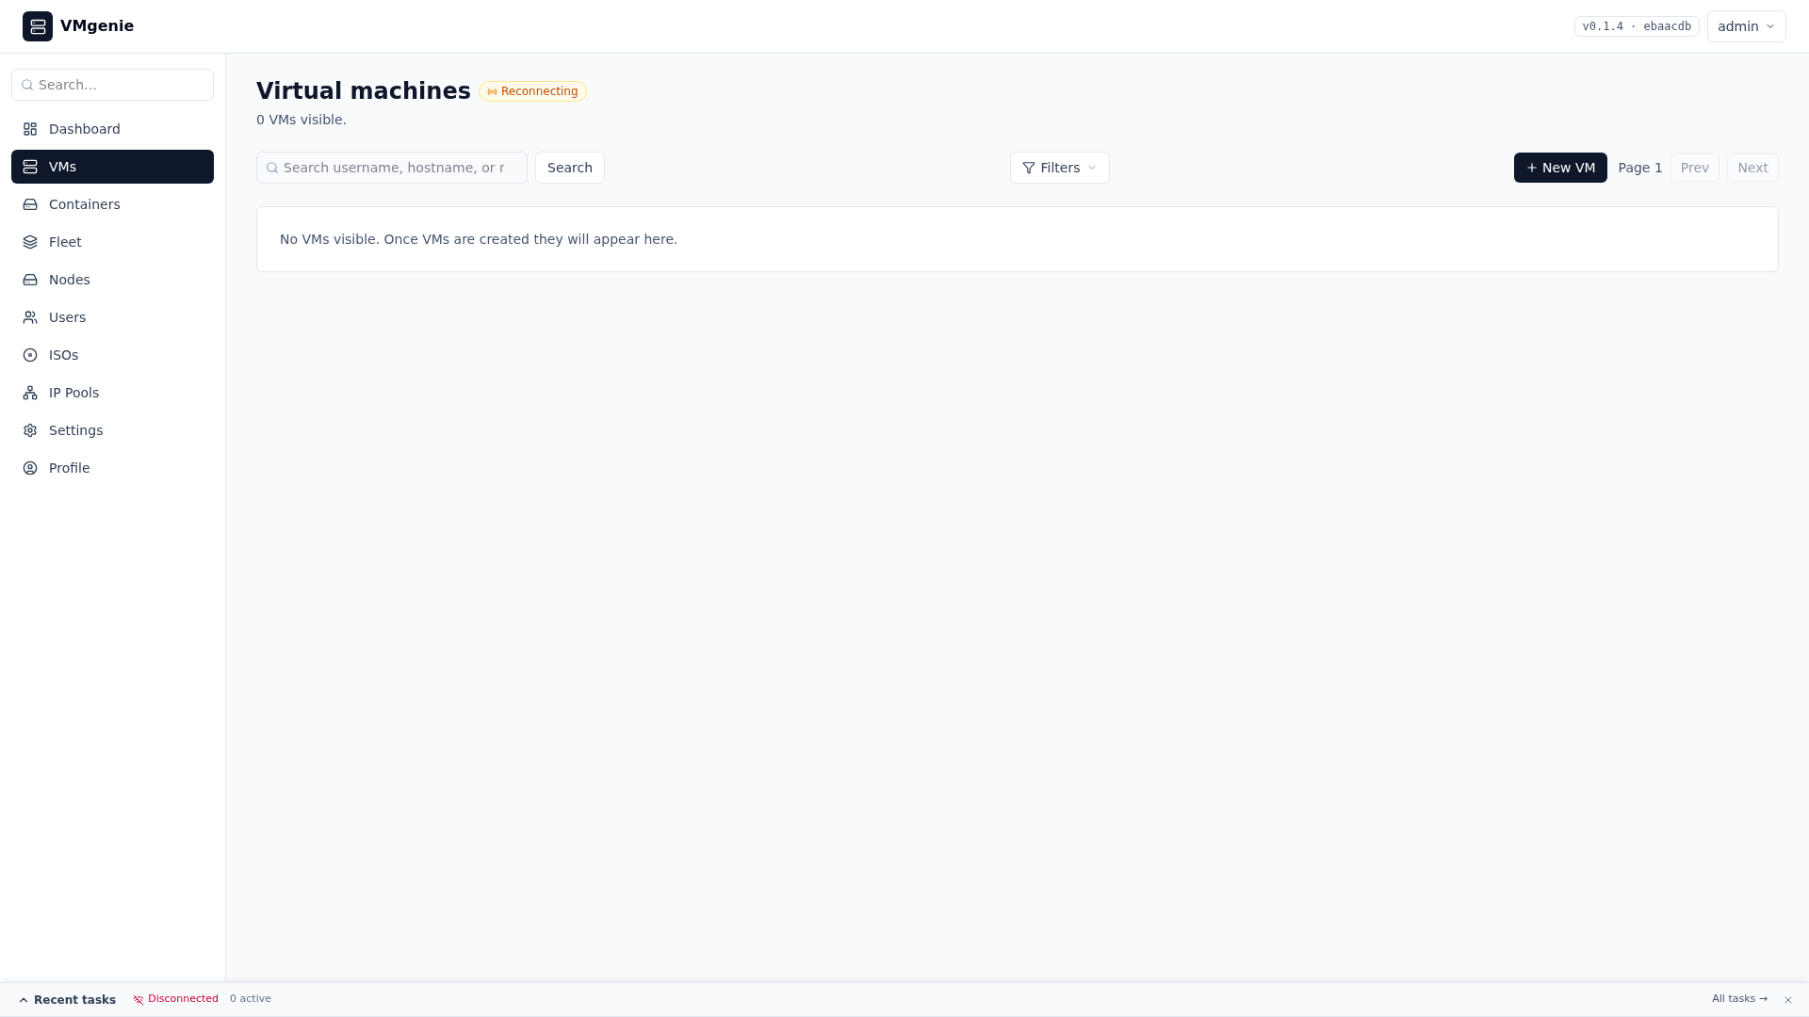Close the recent tasks bar
The image size is (1809, 1017).
tap(1788, 1000)
